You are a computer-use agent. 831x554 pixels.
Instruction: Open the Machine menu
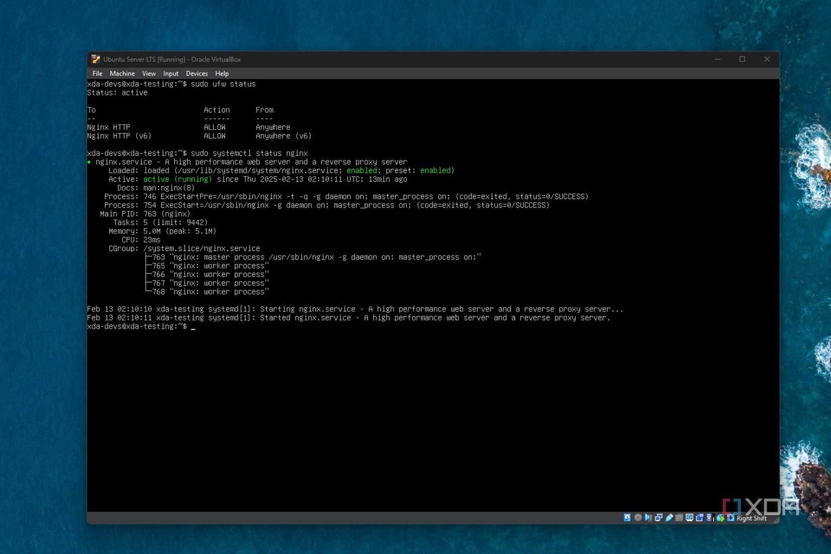(122, 73)
